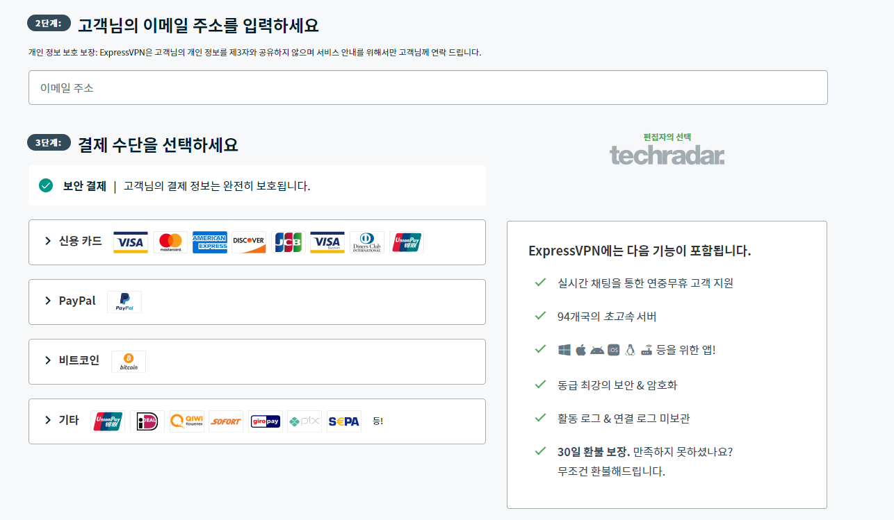894x520 pixels.
Task: Click the Windows platform icon
Action: [x=564, y=350]
